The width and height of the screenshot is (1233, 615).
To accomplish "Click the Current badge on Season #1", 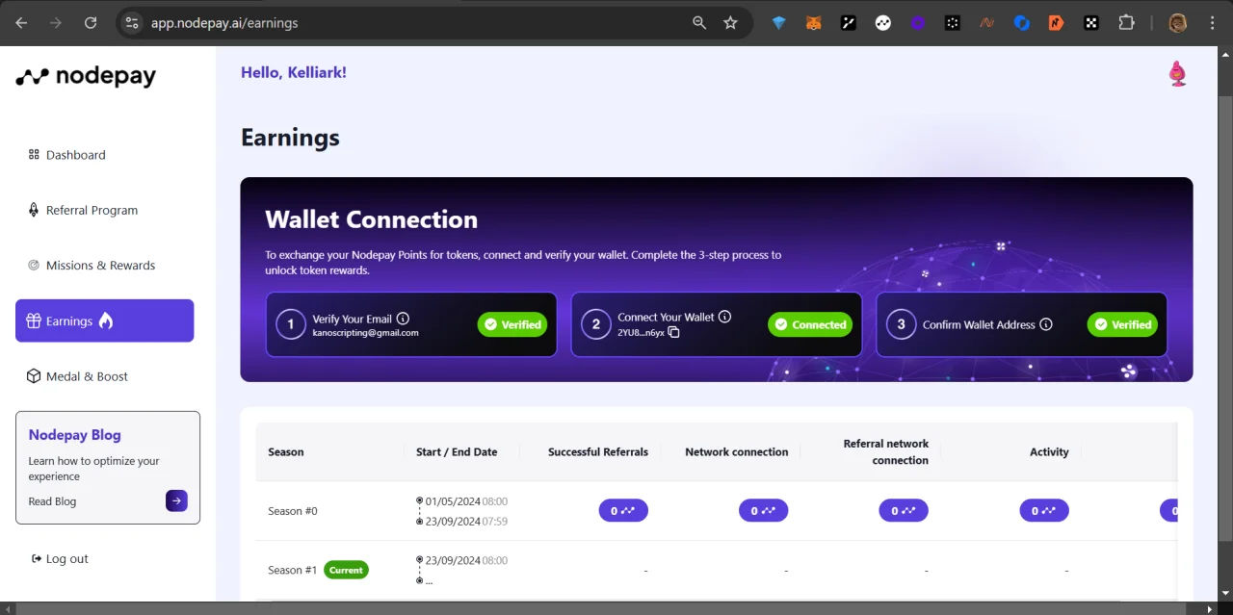I will [346, 570].
